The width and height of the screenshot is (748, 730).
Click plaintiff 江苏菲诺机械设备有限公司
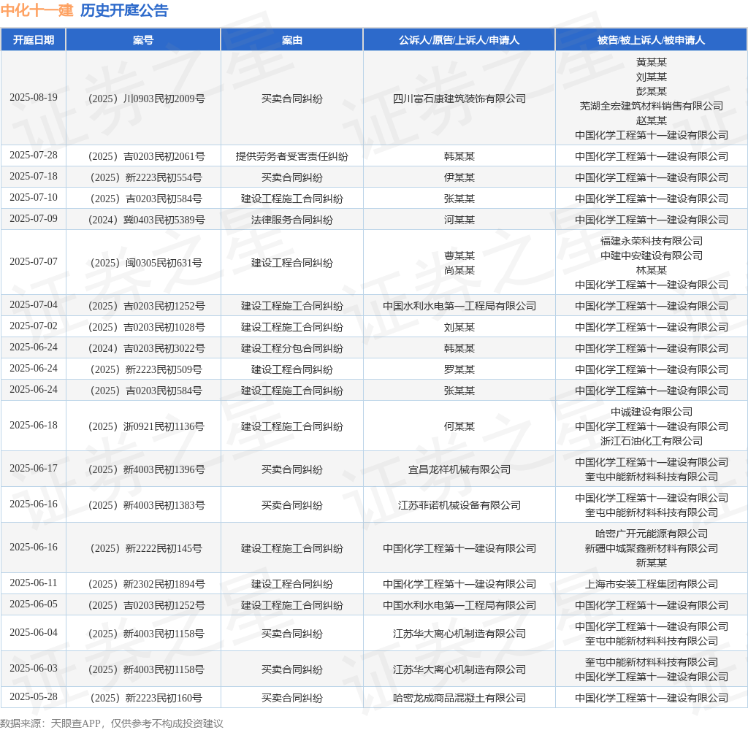(x=459, y=505)
